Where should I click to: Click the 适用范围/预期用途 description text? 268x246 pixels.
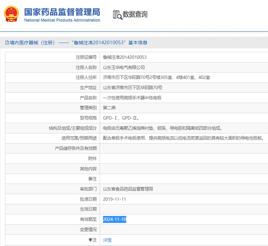click(x=183, y=138)
